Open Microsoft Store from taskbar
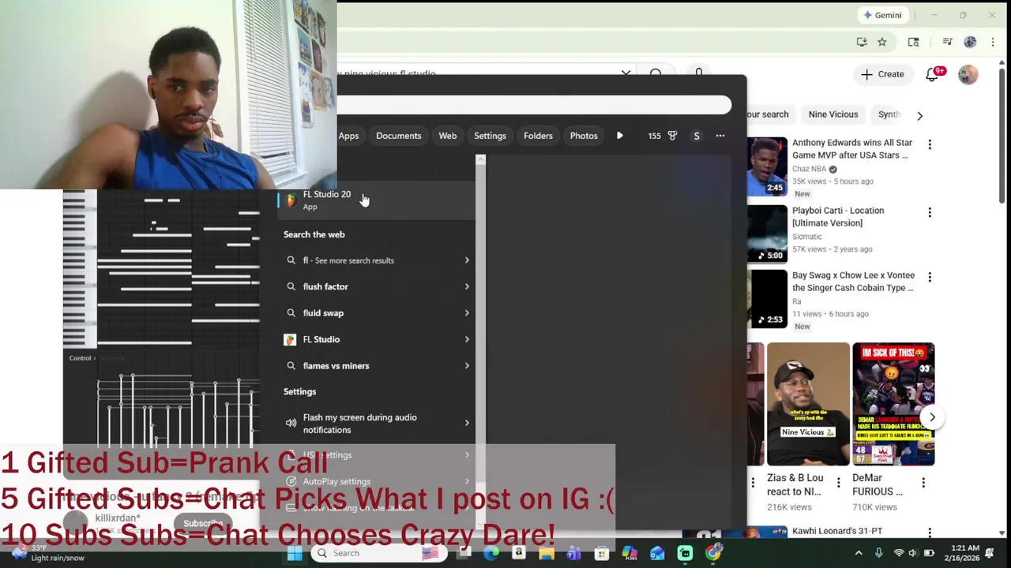1011x568 pixels. click(x=602, y=554)
